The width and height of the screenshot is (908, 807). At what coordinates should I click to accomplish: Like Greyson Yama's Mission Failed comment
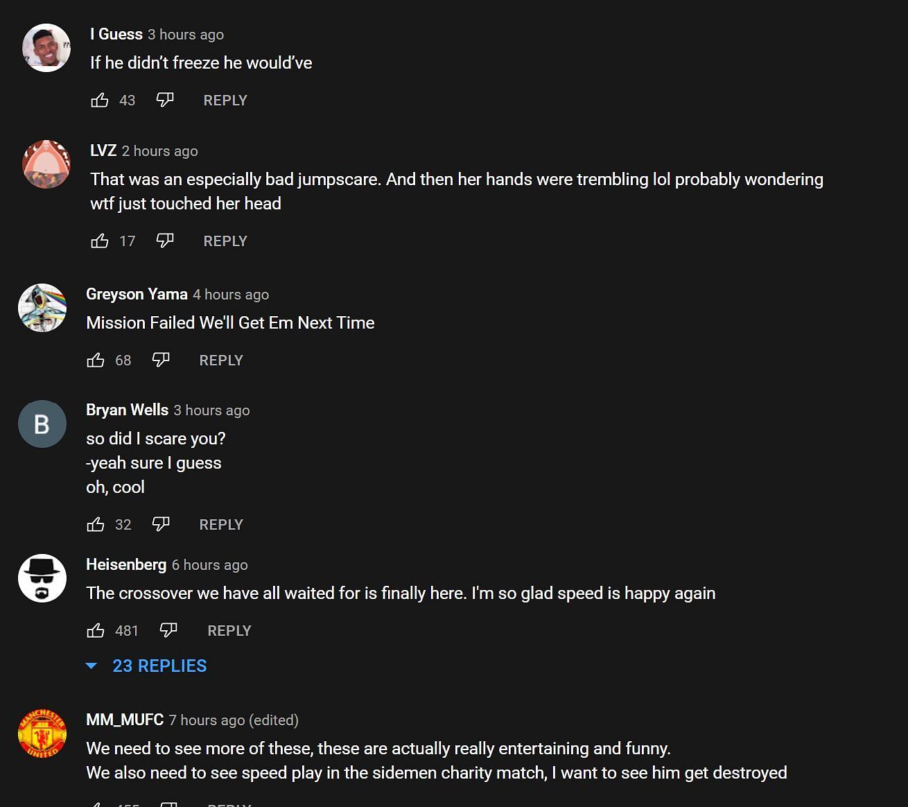(96, 361)
